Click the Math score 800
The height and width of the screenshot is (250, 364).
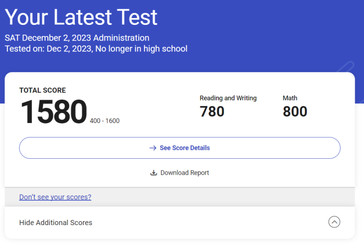(295, 111)
